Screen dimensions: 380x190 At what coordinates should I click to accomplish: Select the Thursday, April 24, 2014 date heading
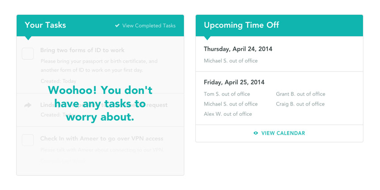click(238, 49)
